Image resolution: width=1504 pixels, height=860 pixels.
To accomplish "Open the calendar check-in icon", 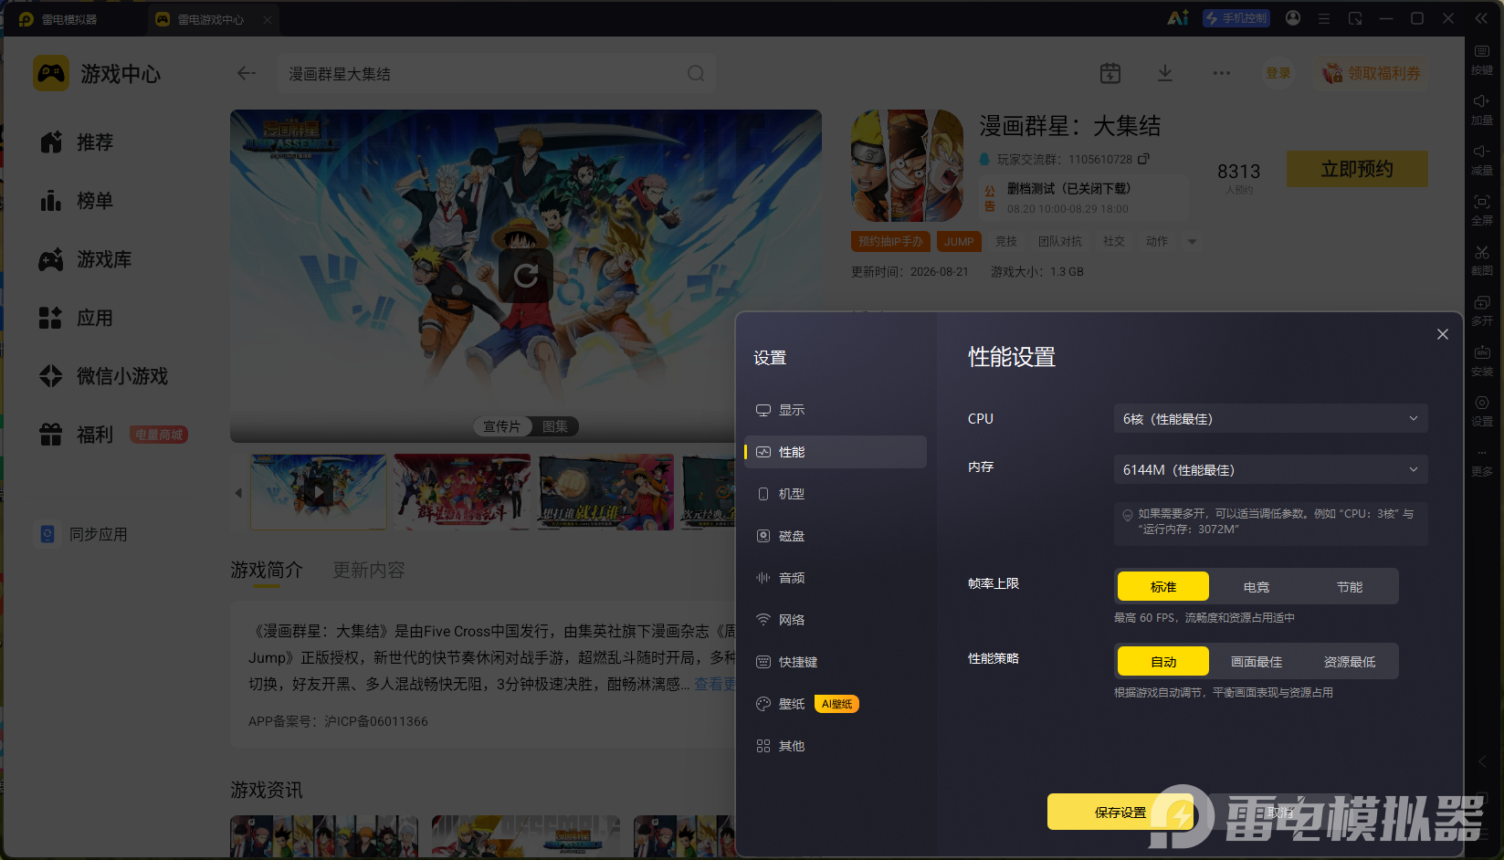I will (x=1110, y=73).
